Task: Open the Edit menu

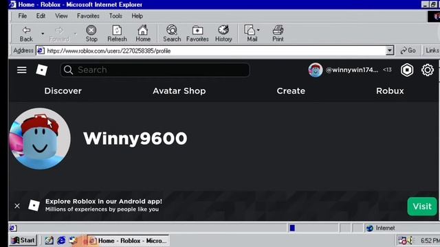Action: (41, 16)
